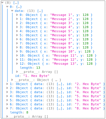106x119 pixels.
Task: Expand the "2. Hex Byte" object
Action: pos(7,84)
